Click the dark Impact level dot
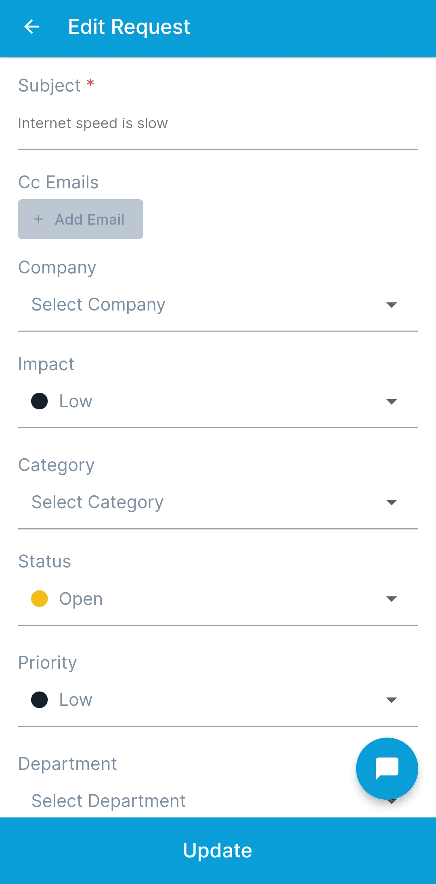This screenshot has width=436, height=884. tap(40, 401)
